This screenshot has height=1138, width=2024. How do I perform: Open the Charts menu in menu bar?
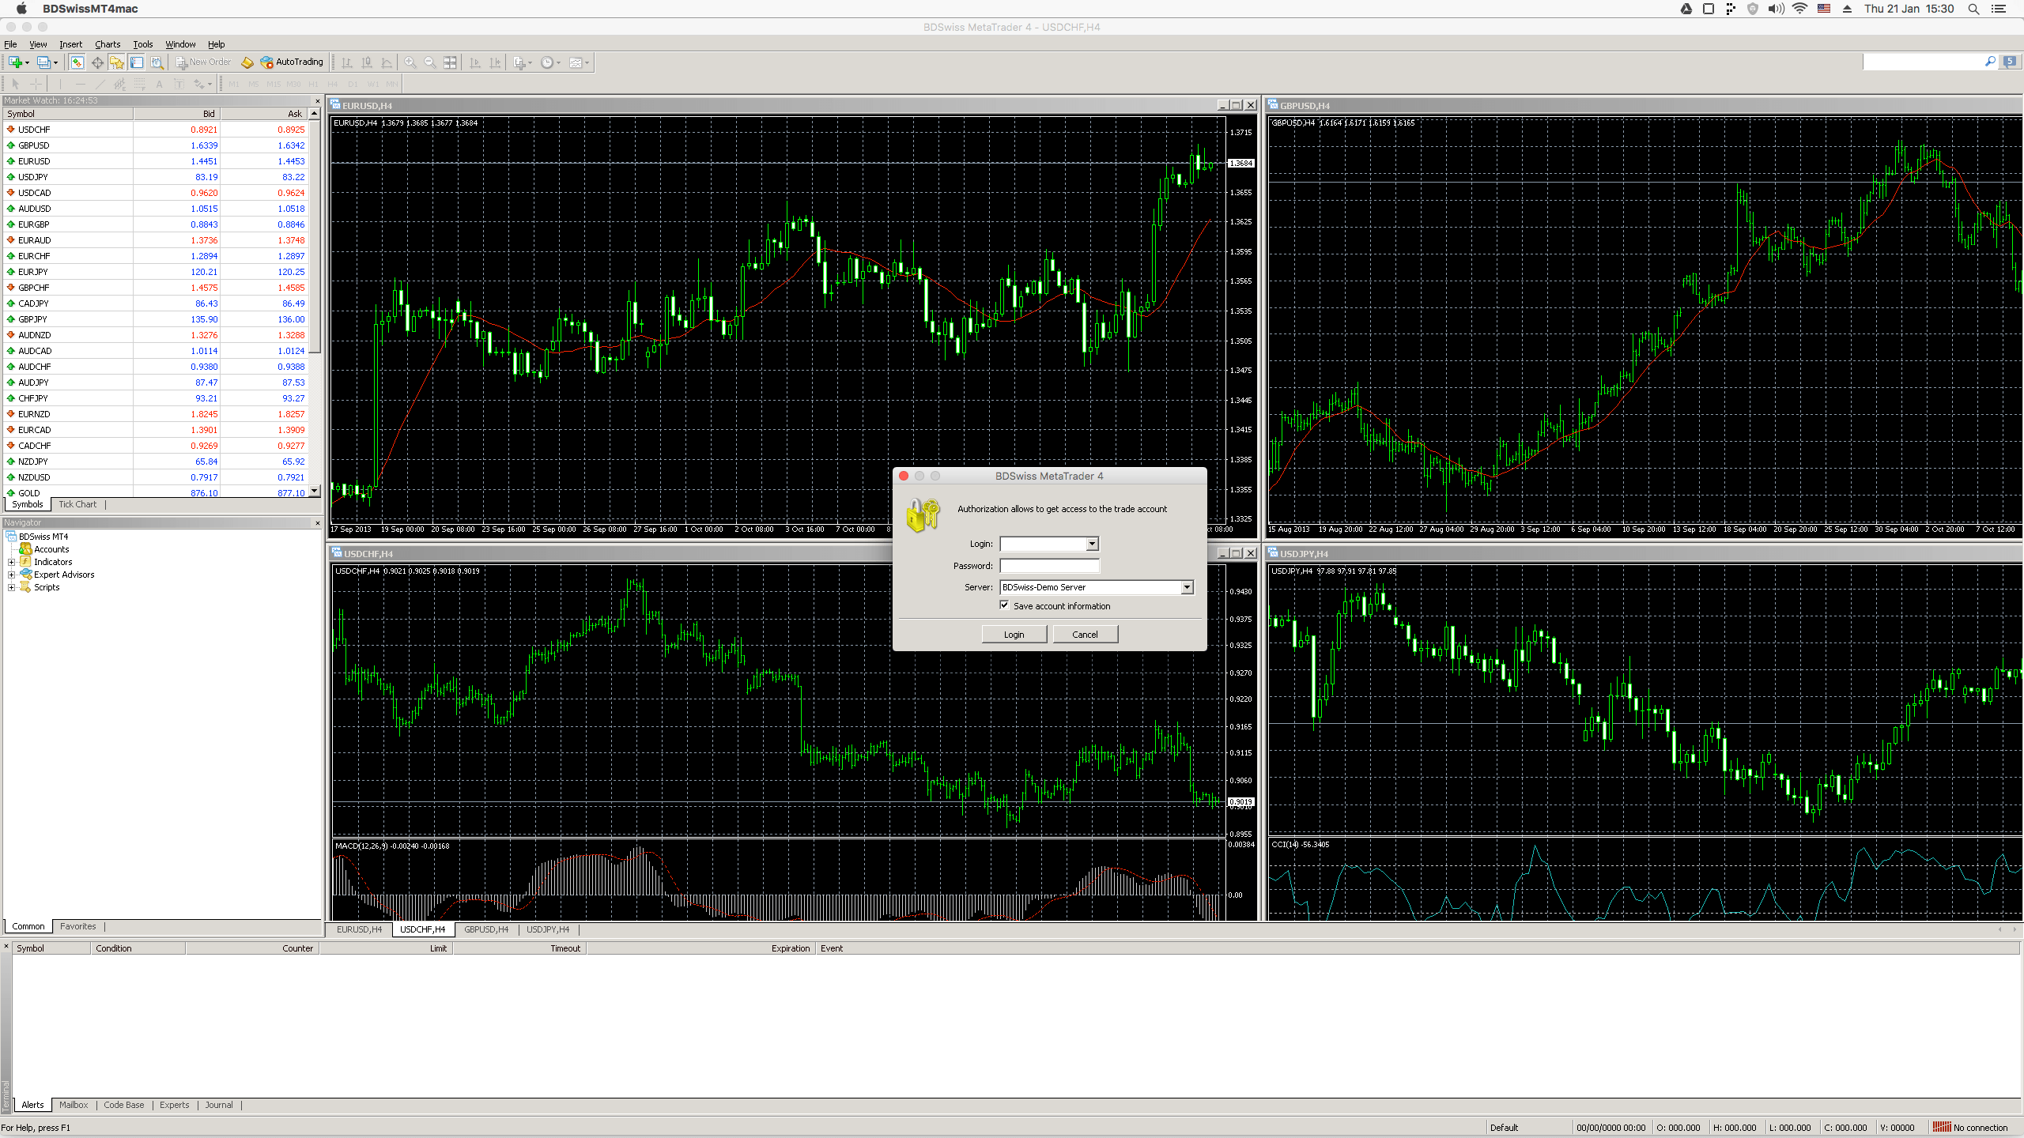[108, 43]
